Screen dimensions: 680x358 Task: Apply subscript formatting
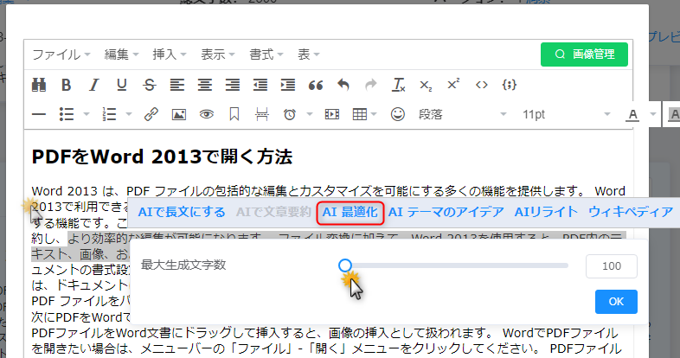click(x=426, y=85)
